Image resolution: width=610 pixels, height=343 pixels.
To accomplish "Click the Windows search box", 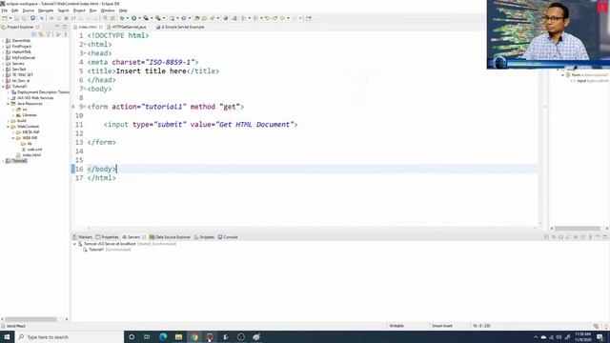I will point(70,336).
